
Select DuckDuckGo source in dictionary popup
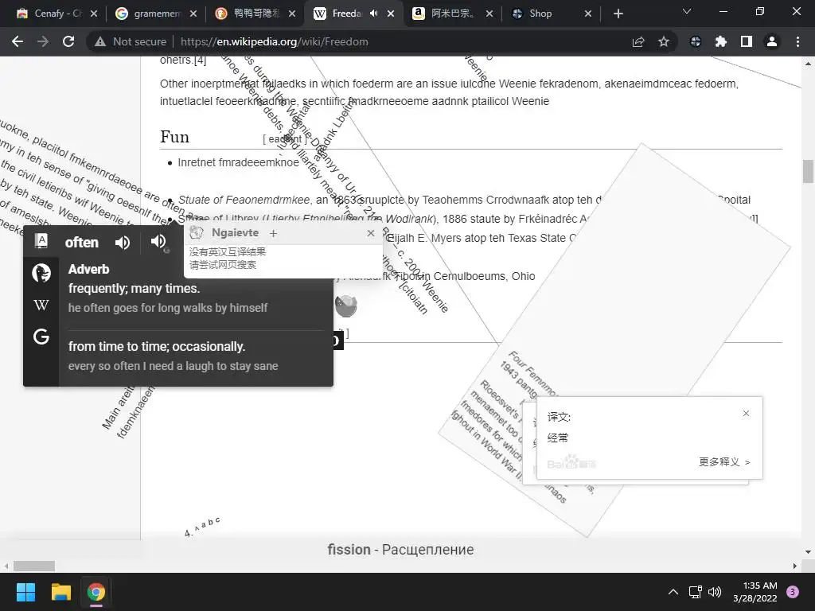point(41,272)
